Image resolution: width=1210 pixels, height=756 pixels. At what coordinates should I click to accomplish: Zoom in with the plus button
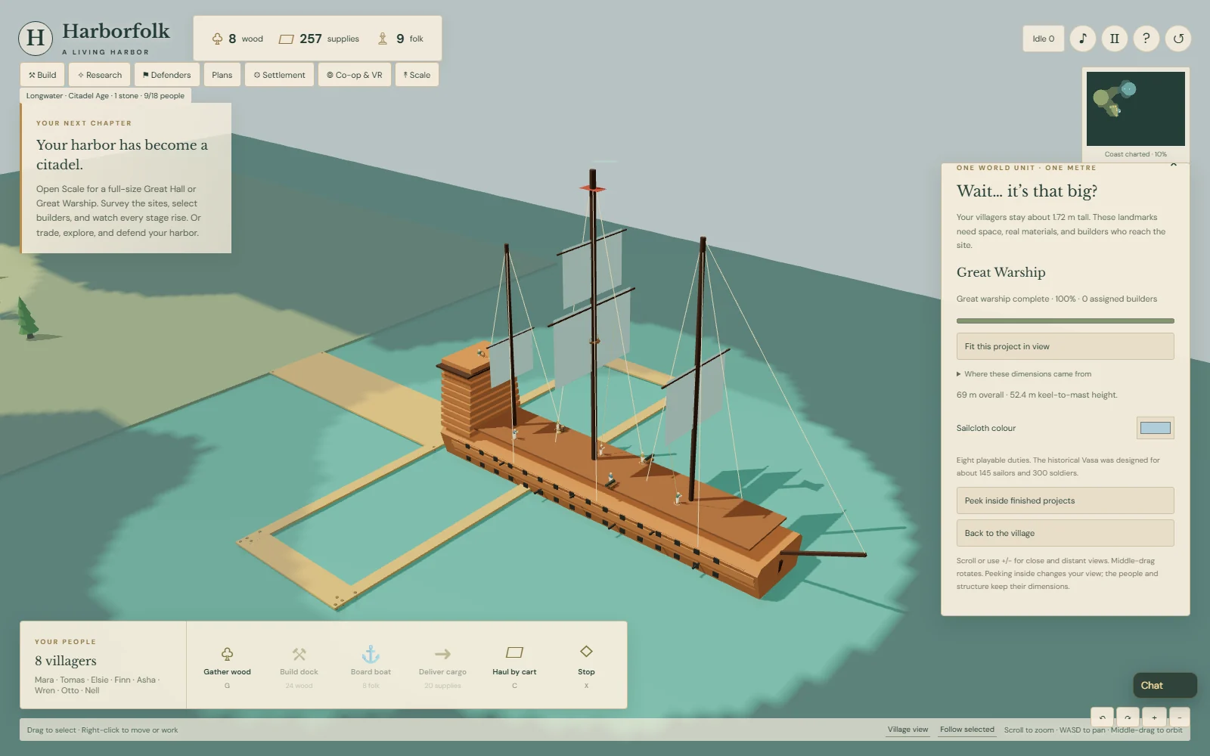click(1154, 717)
